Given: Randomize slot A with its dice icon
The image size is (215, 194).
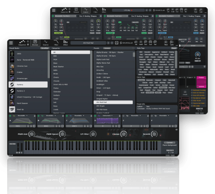Looking at the screenshot, I should click(x=34, y=126).
